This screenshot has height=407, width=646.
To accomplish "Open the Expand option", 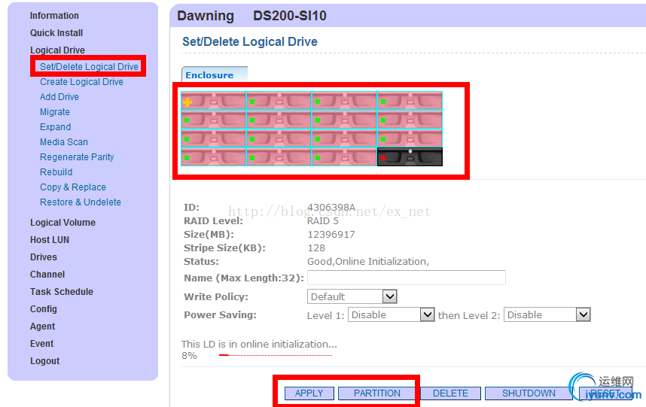I will tap(55, 126).
